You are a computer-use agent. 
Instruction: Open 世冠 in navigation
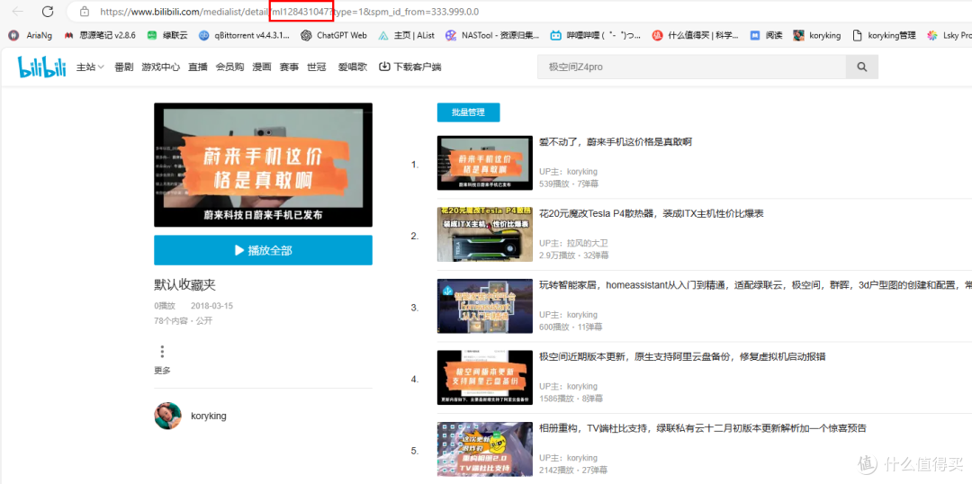click(x=316, y=67)
